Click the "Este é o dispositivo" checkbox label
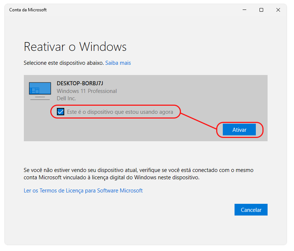The image size is (294, 251). tap(120, 112)
